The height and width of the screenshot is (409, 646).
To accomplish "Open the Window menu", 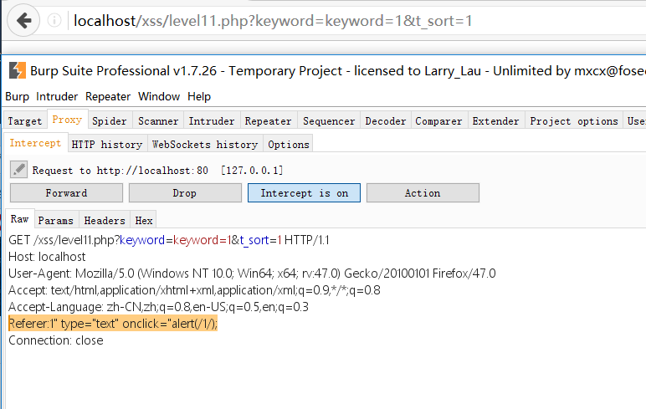I will pyautogui.click(x=159, y=96).
